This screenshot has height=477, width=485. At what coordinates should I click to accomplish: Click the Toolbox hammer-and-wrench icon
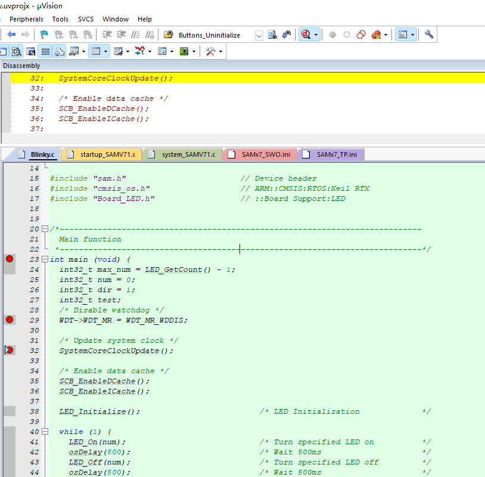click(x=210, y=51)
